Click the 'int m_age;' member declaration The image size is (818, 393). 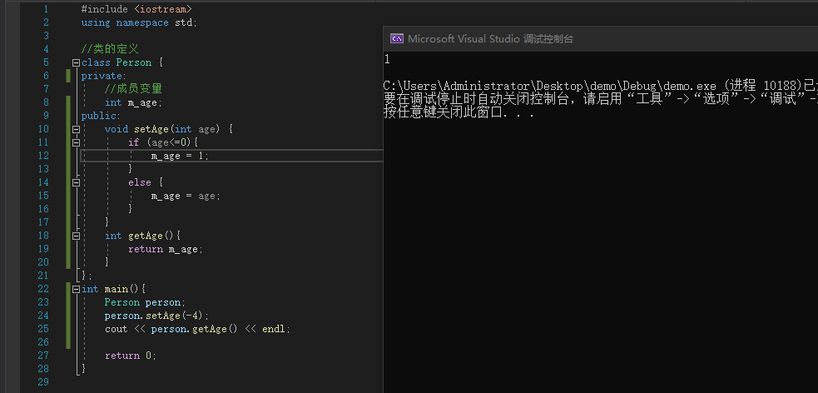tap(133, 102)
